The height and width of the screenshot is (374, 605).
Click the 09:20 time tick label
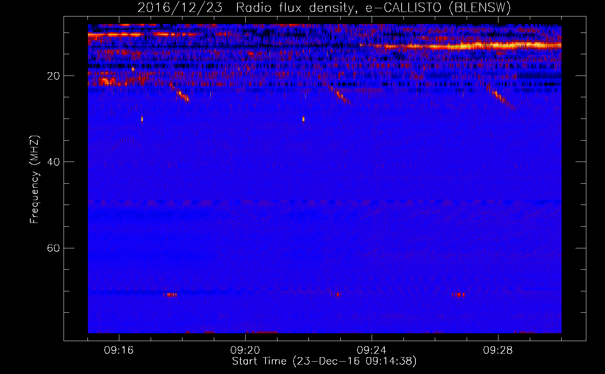pos(245,350)
